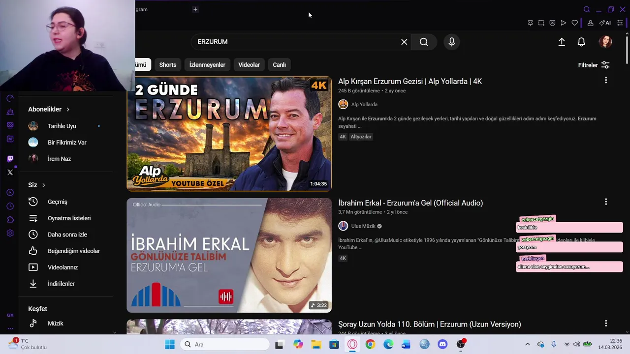Select the Videolar filter chip

pos(249,65)
